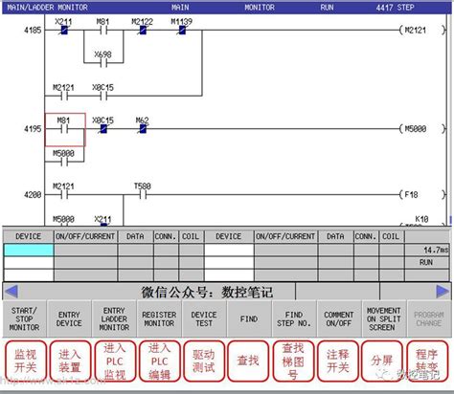Click the T588 timer contact

coord(143,194)
